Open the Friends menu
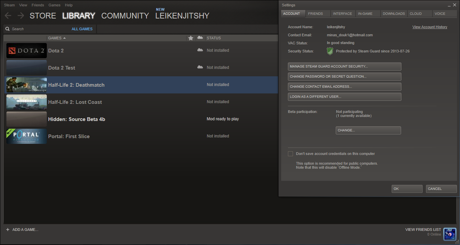This screenshot has height=245, width=460. point(38,5)
